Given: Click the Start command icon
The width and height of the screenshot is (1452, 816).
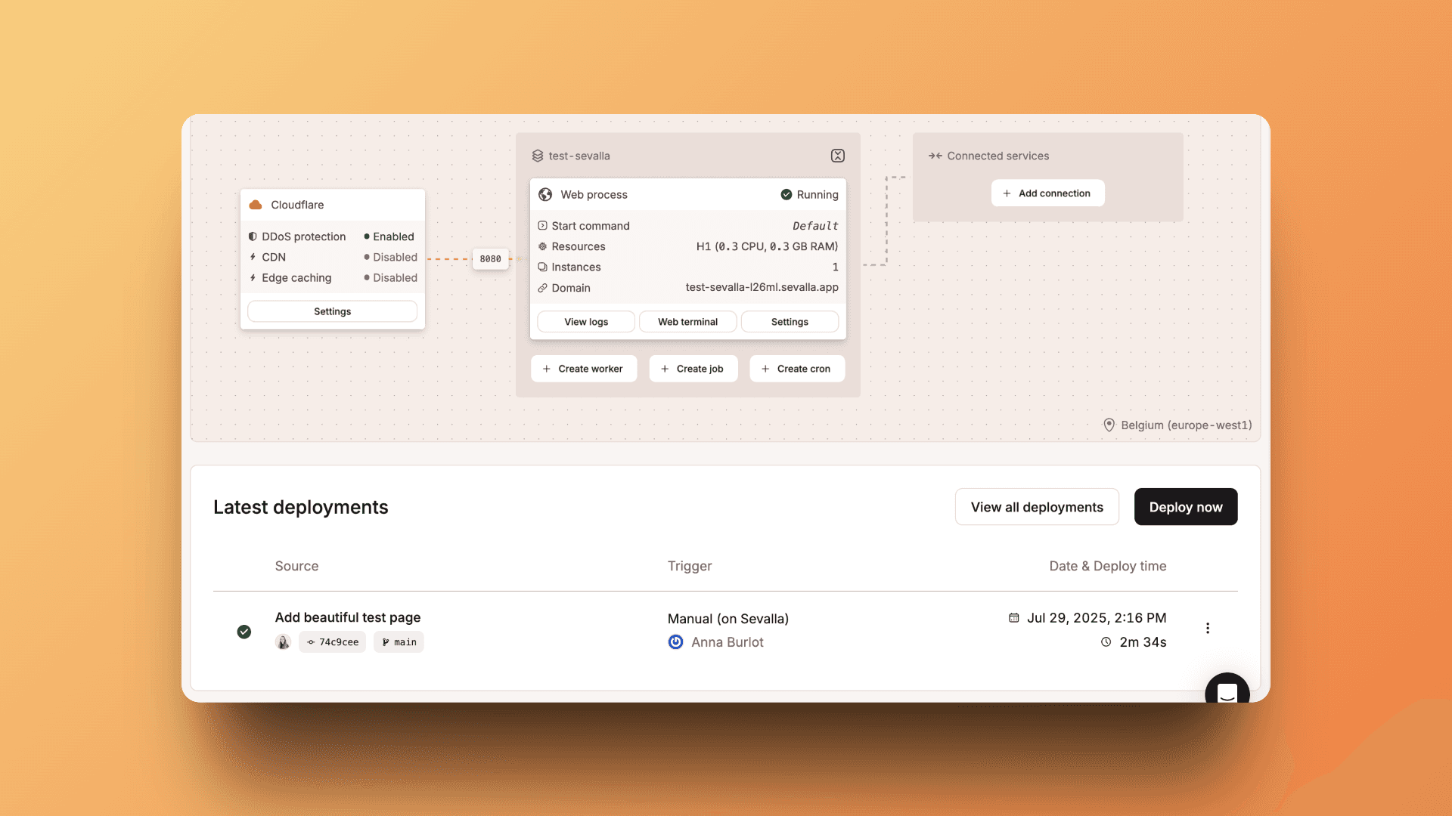Looking at the screenshot, I should tap(542, 226).
